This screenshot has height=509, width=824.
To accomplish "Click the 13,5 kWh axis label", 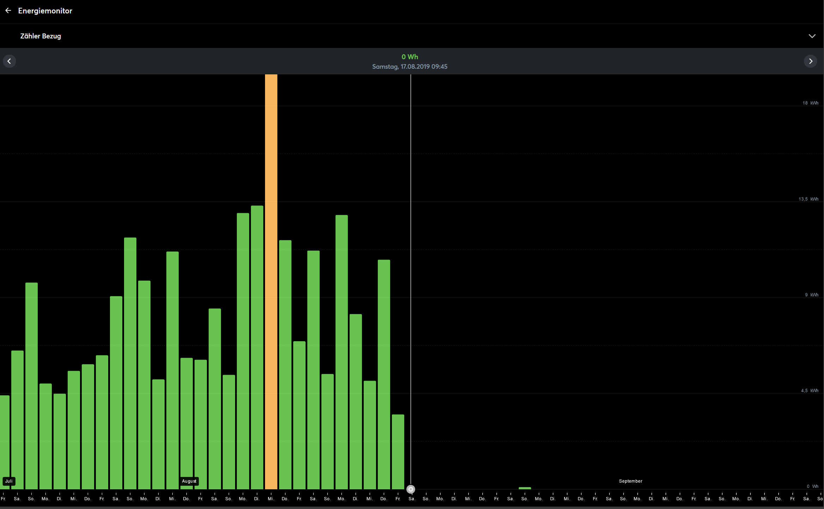I will 808,199.
